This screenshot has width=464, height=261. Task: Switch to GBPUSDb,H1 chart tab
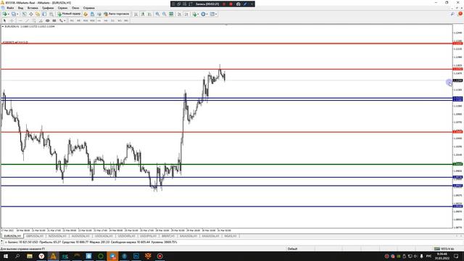[x=35, y=236]
